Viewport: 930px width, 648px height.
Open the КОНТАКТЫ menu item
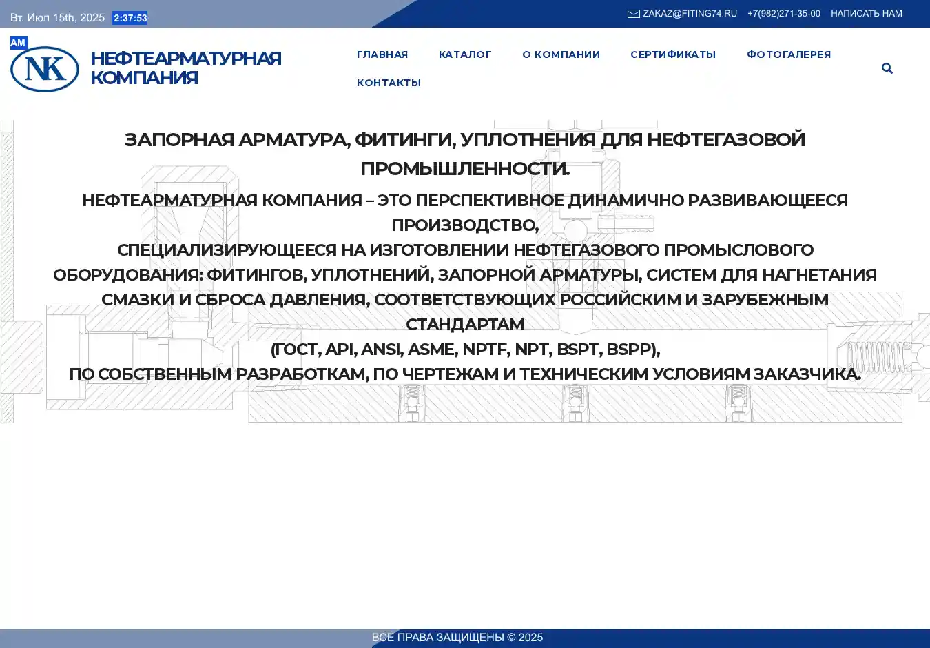(x=389, y=83)
